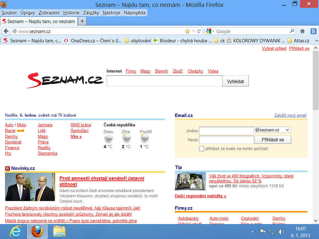
Task: Click today's weather icon under Dnes
Action: coord(108,139)
